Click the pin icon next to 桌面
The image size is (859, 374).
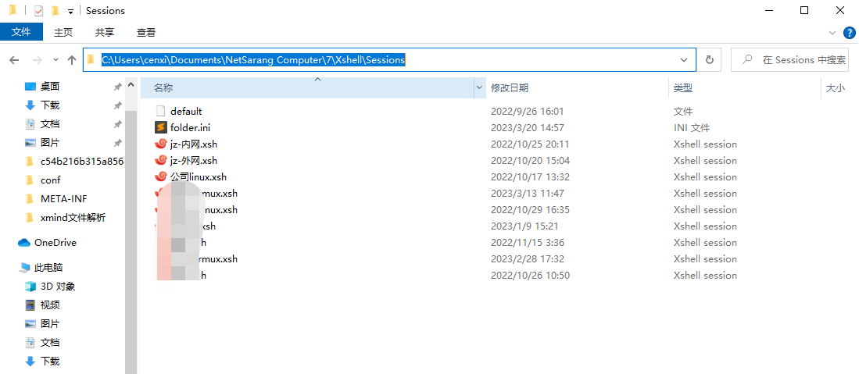coord(116,87)
